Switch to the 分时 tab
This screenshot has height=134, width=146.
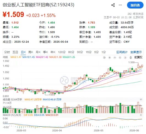pos(7,52)
